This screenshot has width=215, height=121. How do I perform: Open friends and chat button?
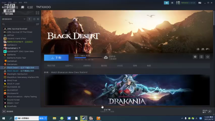tap(207, 111)
